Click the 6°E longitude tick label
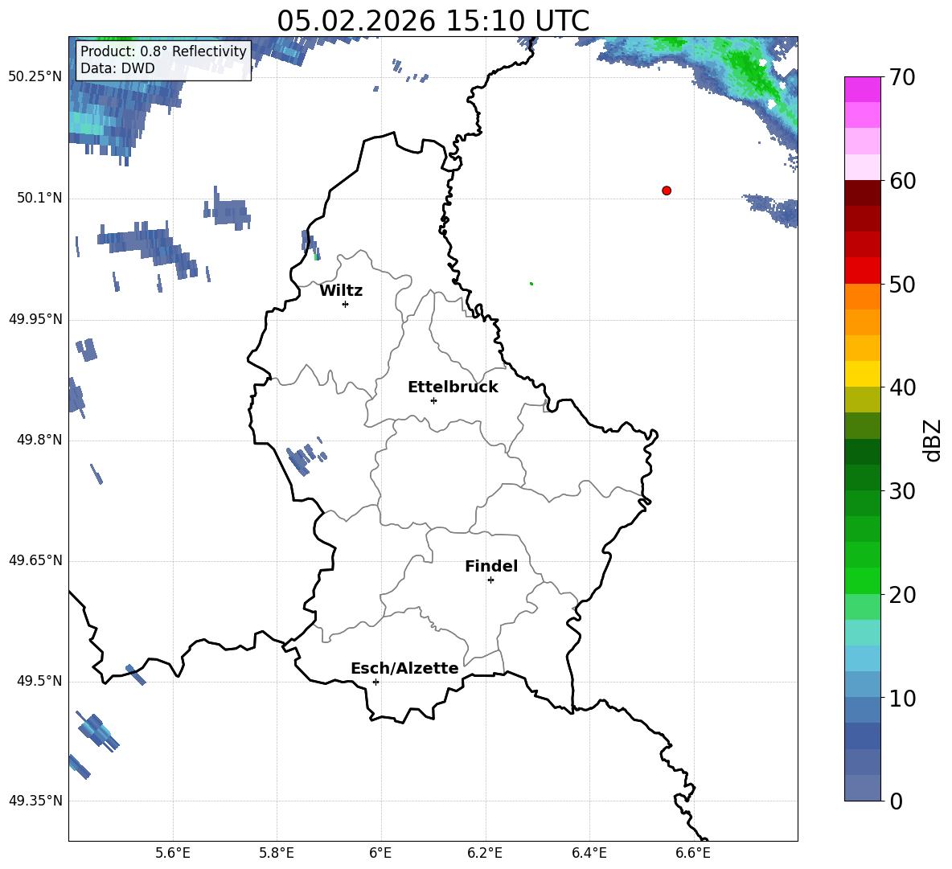The width and height of the screenshot is (952, 869). 380,853
